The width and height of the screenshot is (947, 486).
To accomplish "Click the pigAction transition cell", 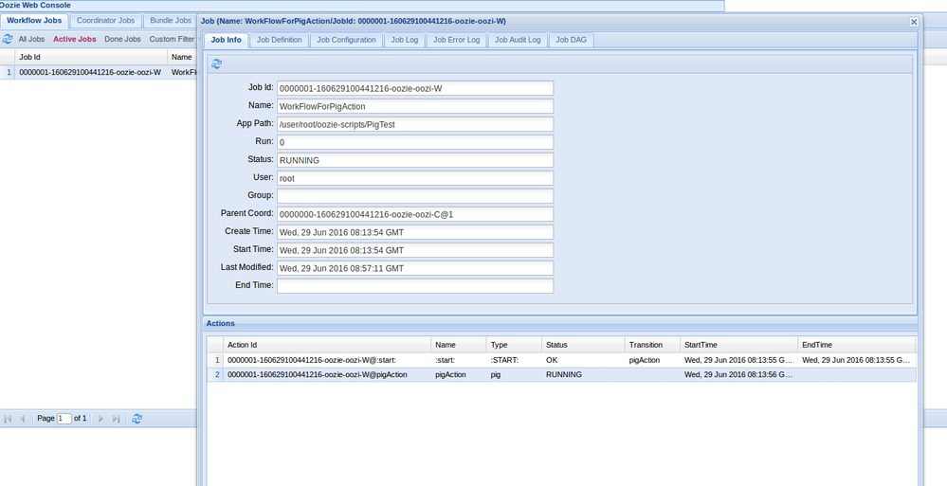I will click(x=652, y=360).
